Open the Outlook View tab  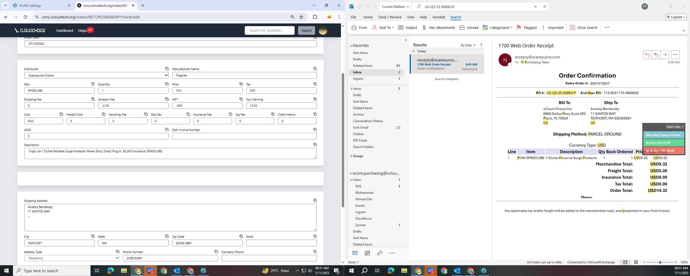click(x=410, y=17)
